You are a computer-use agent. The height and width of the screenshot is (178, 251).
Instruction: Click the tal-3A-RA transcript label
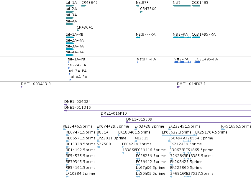[x=75, y=46]
